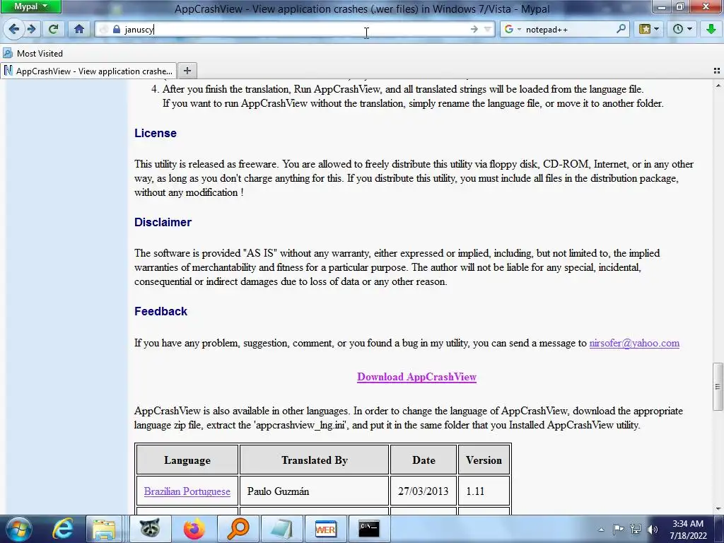Switch to Mypal raccoon taskbar icon
724x543 pixels.
click(150, 529)
